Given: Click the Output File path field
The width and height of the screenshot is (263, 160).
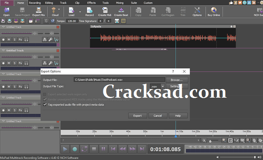Looking at the screenshot, I should click(x=119, y=80).
